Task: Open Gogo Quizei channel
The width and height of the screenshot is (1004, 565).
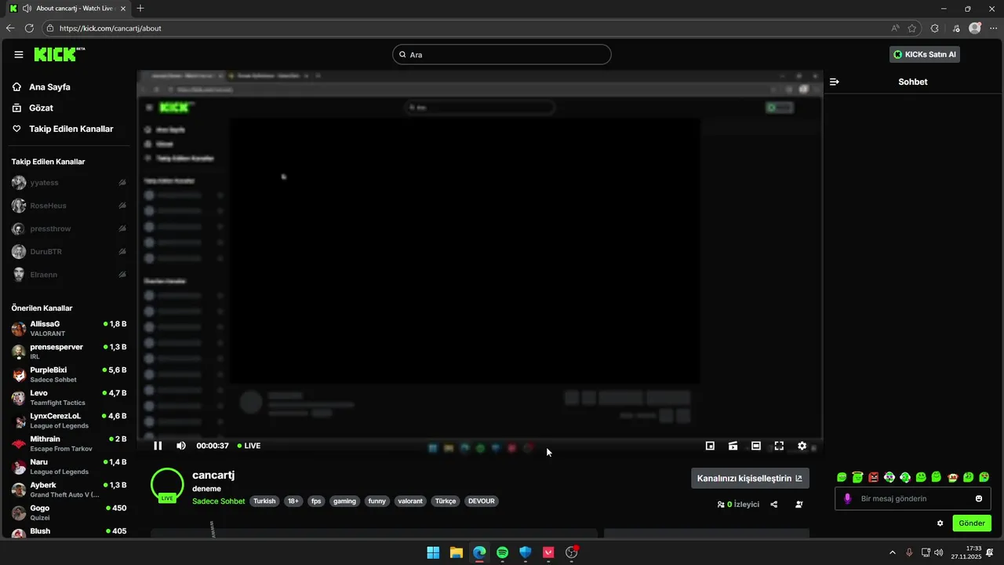Action: (x=69, y=512)
